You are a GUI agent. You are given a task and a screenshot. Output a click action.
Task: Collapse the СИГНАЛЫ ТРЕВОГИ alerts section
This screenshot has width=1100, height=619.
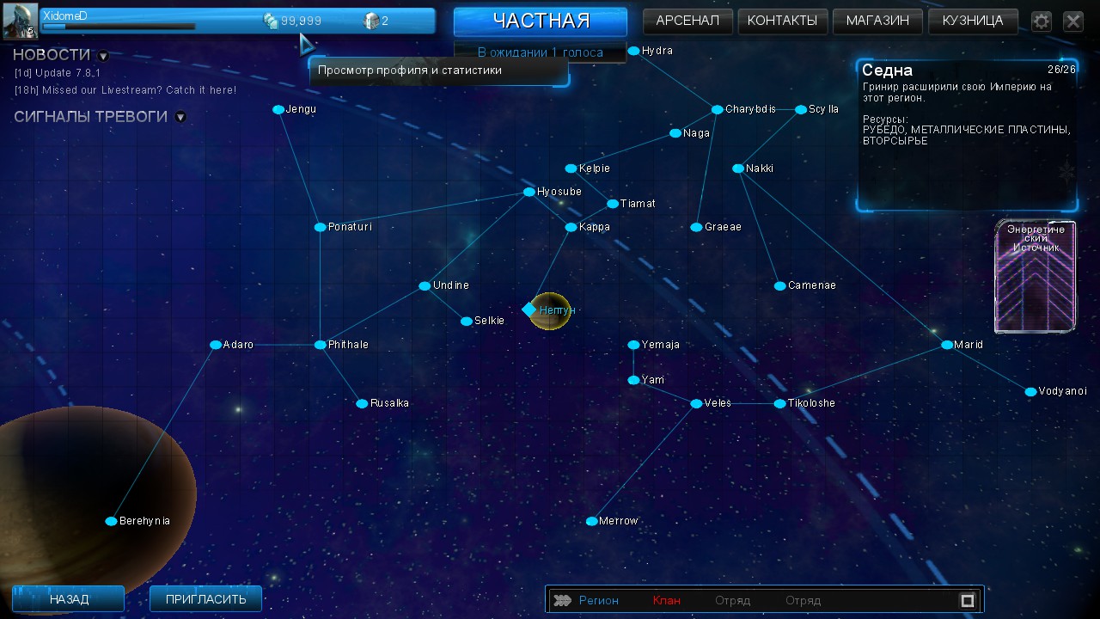click(x=180, y=117)
